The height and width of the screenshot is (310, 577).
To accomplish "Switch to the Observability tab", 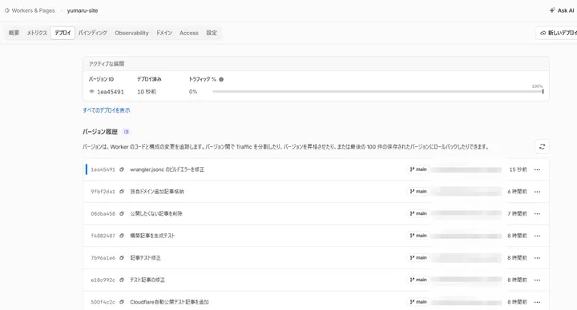I will point(131,33).
